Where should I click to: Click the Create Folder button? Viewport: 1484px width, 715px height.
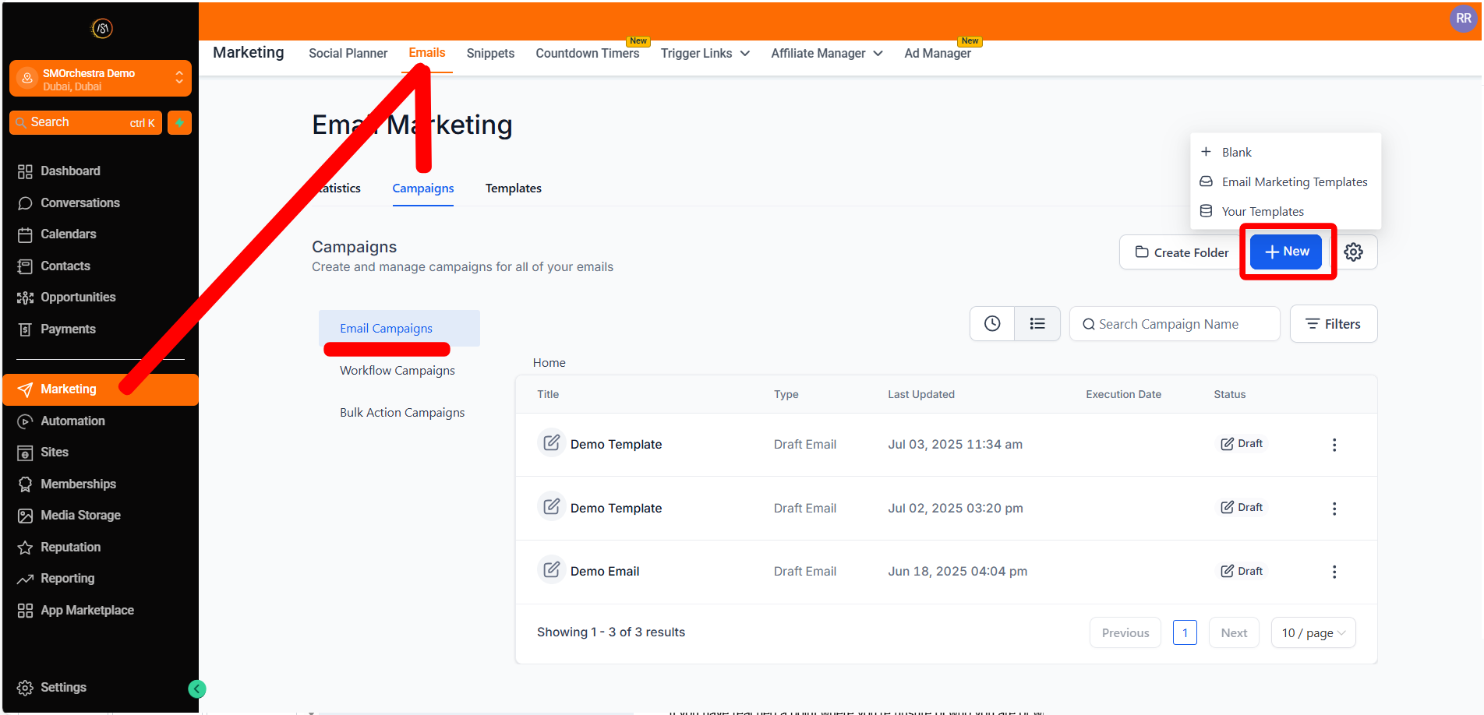(x=1182, y=252)
